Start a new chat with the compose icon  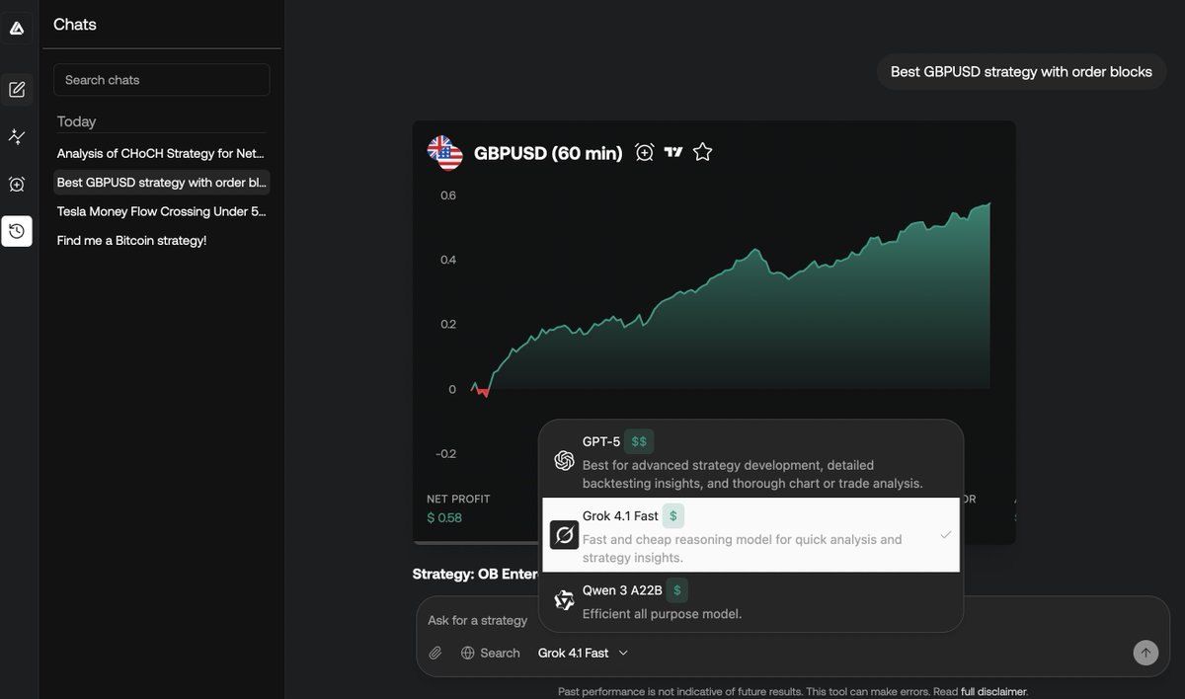17,90
